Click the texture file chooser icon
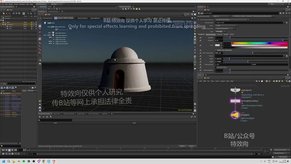 tap(287, 56)
